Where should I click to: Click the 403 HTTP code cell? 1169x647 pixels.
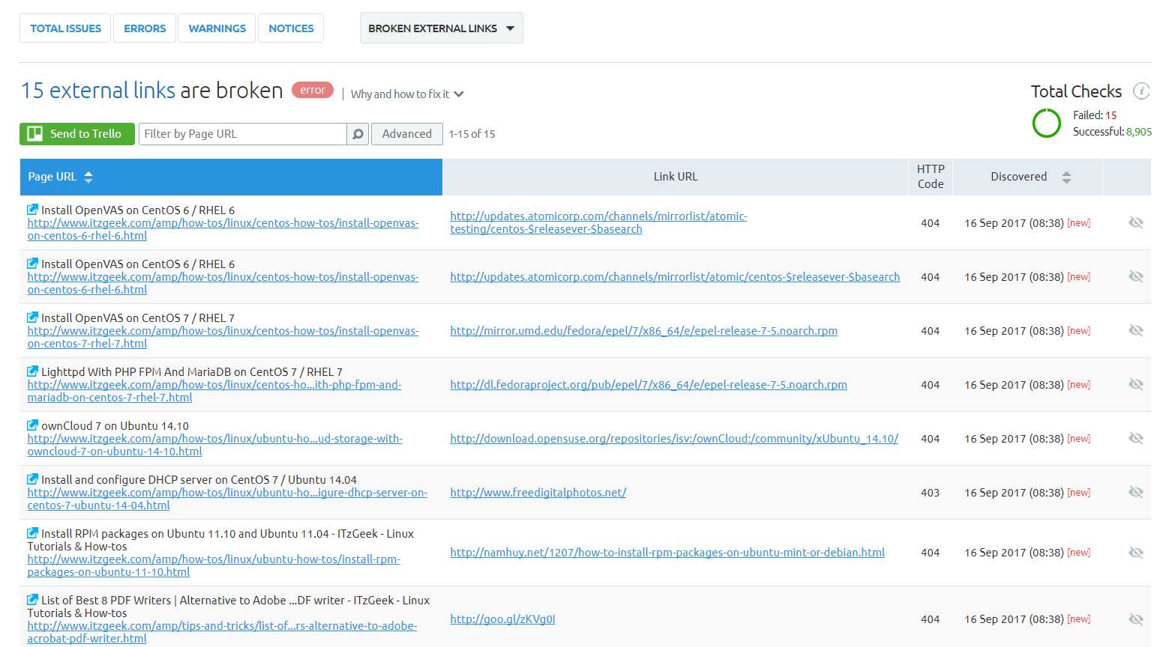931,493
